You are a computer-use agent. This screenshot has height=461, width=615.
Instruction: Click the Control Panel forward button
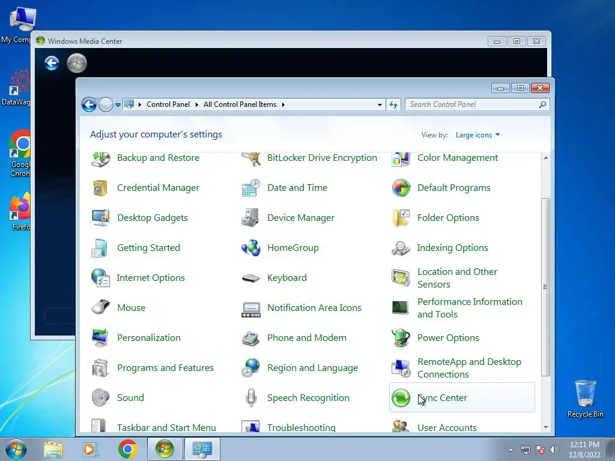pyautogui.click(x=106, y=104)
